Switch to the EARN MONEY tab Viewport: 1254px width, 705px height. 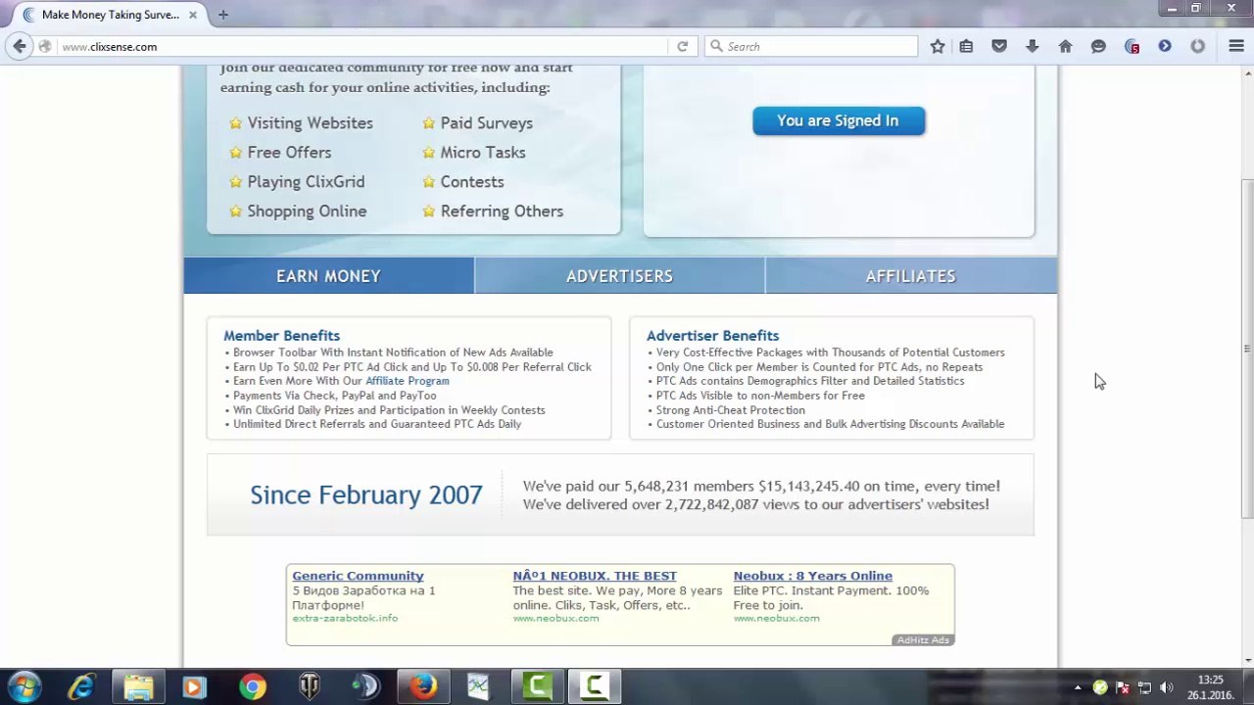click(328, 276)
